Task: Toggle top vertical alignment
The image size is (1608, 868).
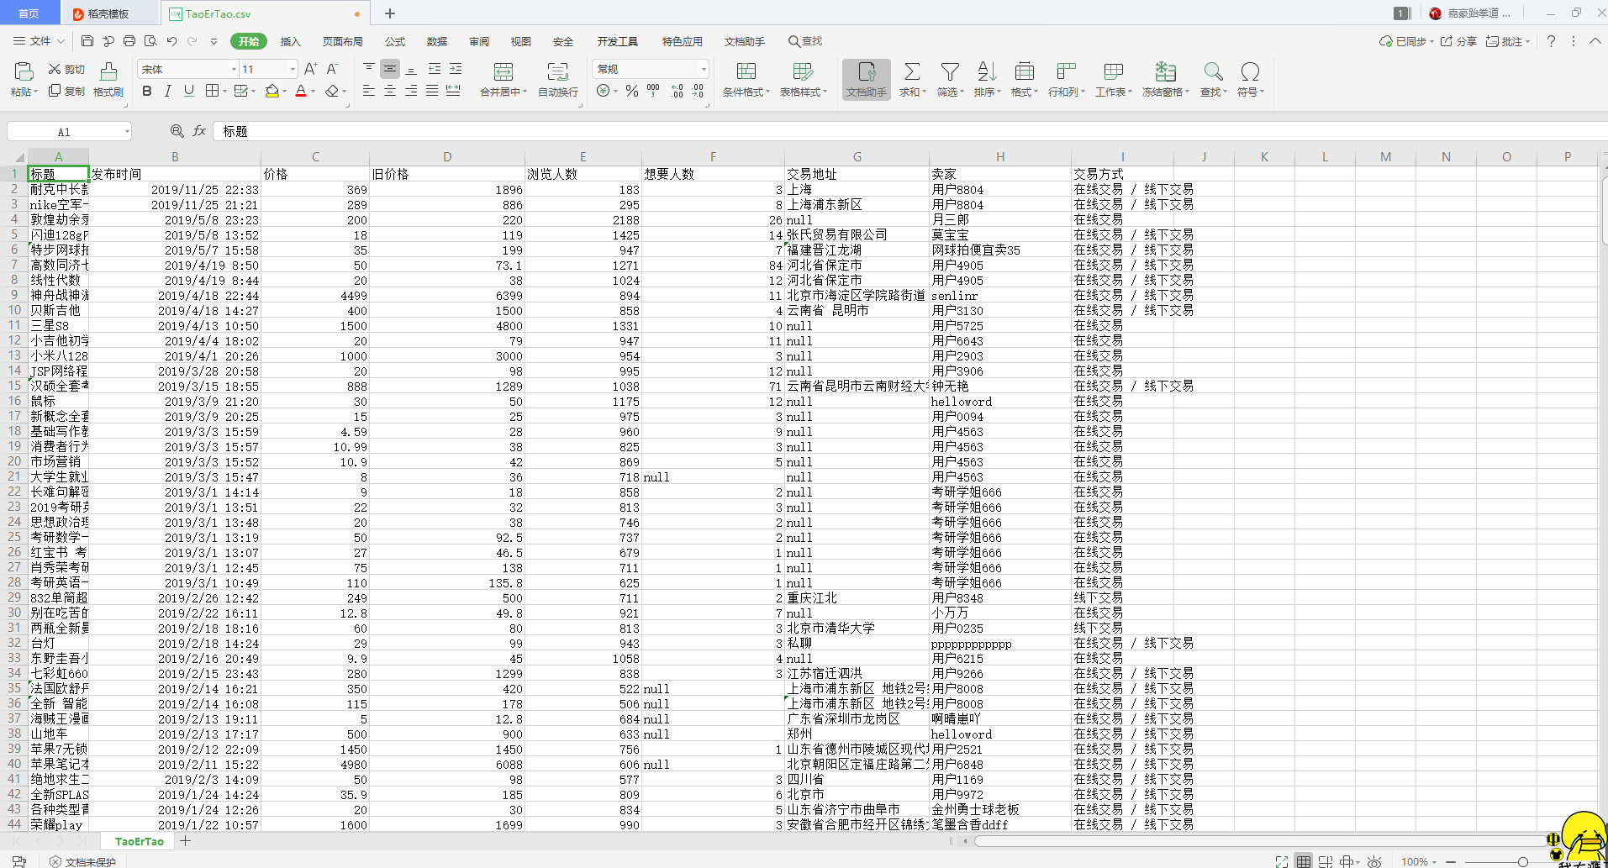Action: click(x=369, y=69)
